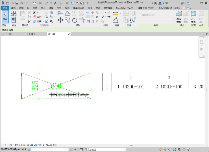Click the Print icon in quick access toolbar
This screenshot has height=152, width=209.
[34, 3]
